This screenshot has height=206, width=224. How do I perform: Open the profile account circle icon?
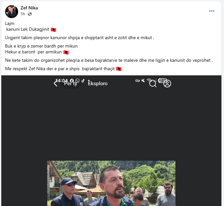[167, 83]
